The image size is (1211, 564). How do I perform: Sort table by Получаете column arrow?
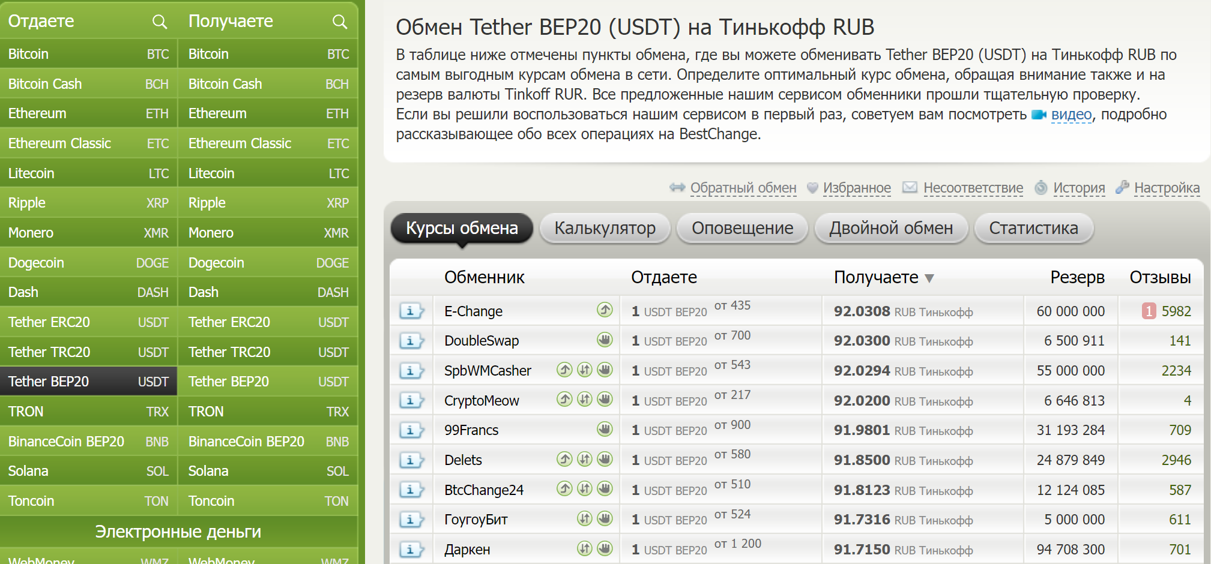tap(929, 278)
